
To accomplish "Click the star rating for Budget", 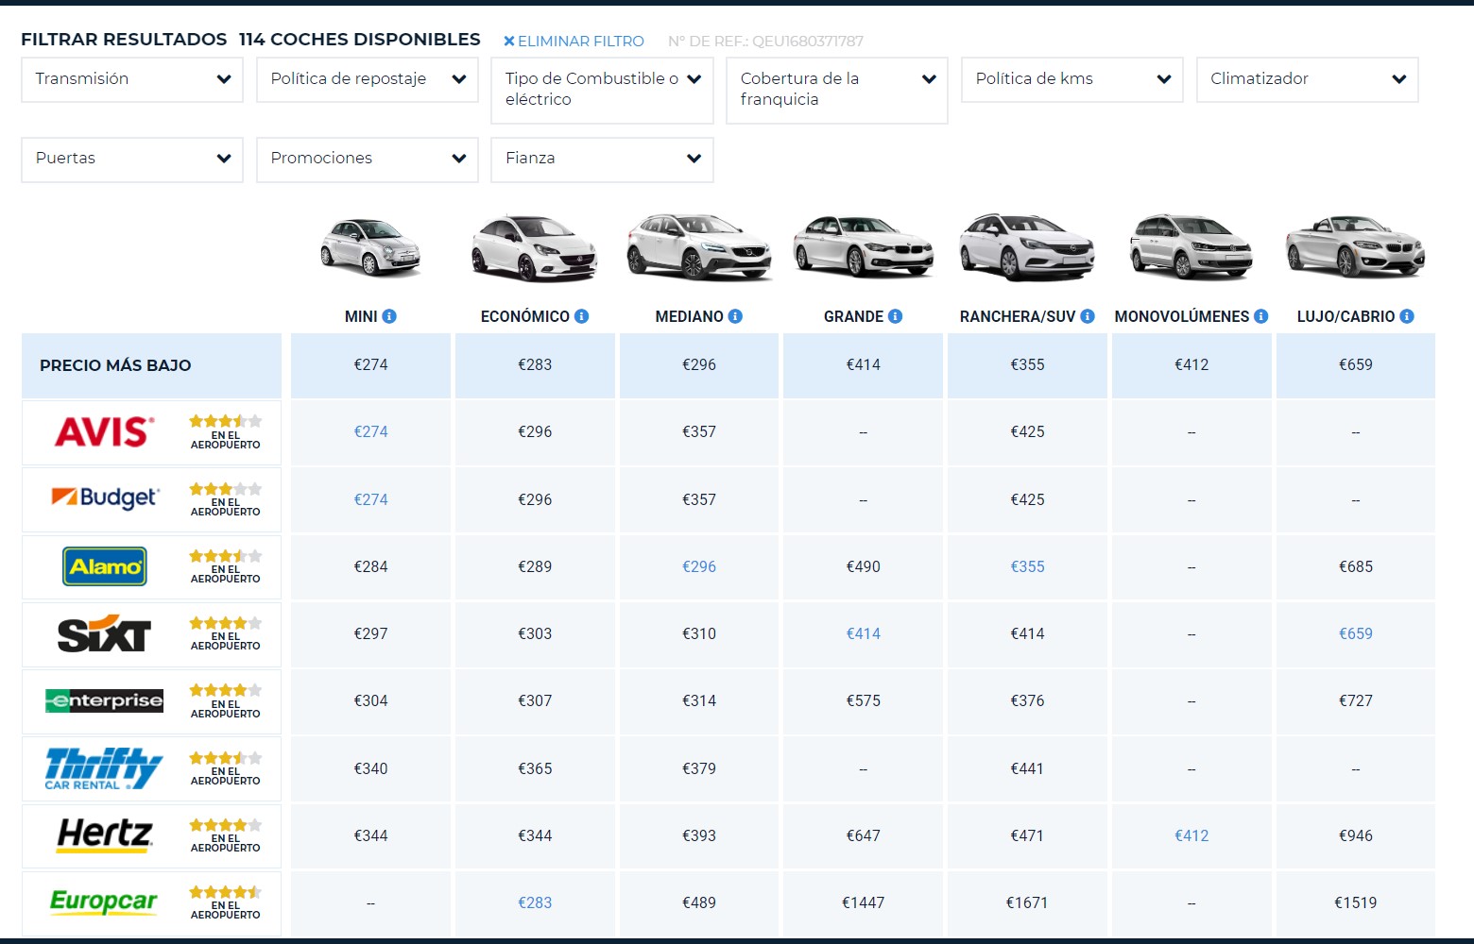I will click(225, 489).
